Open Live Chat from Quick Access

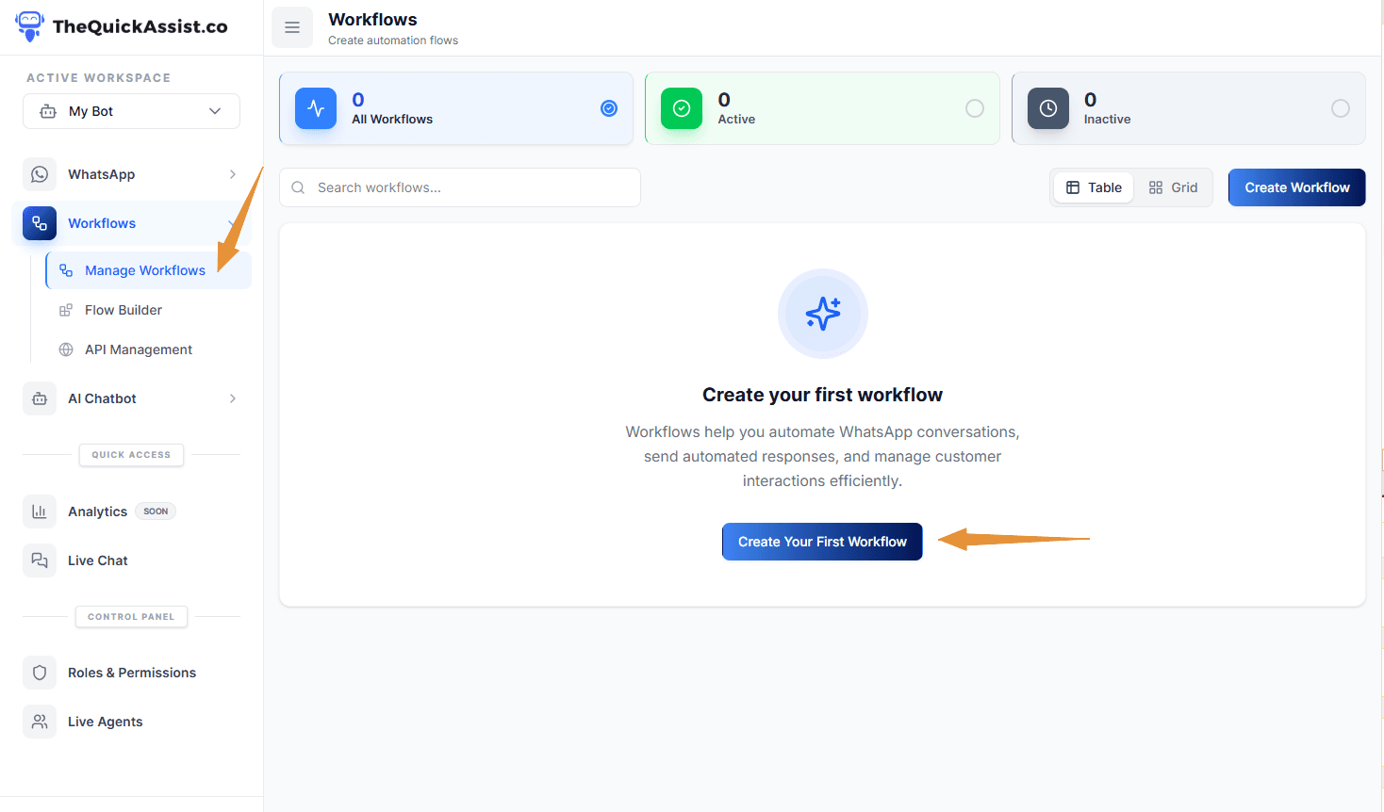[97, 560]
